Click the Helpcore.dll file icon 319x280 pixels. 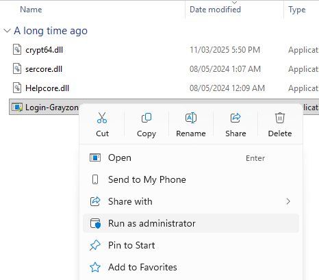[x=17, y=88]
